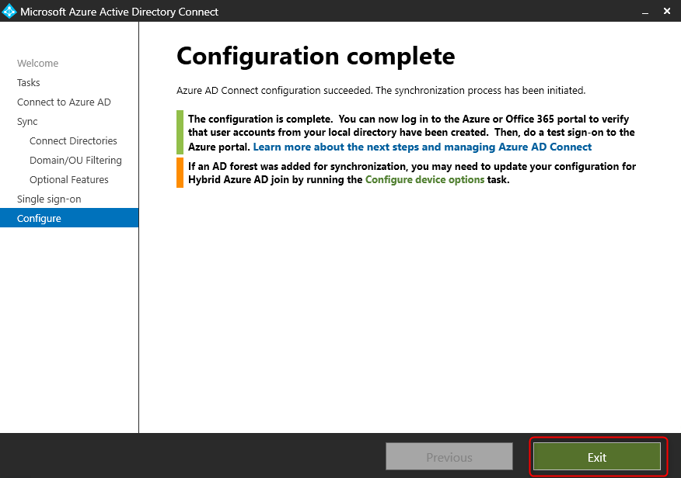Select Tasks in the sidebar

click(x=28, y=82)
